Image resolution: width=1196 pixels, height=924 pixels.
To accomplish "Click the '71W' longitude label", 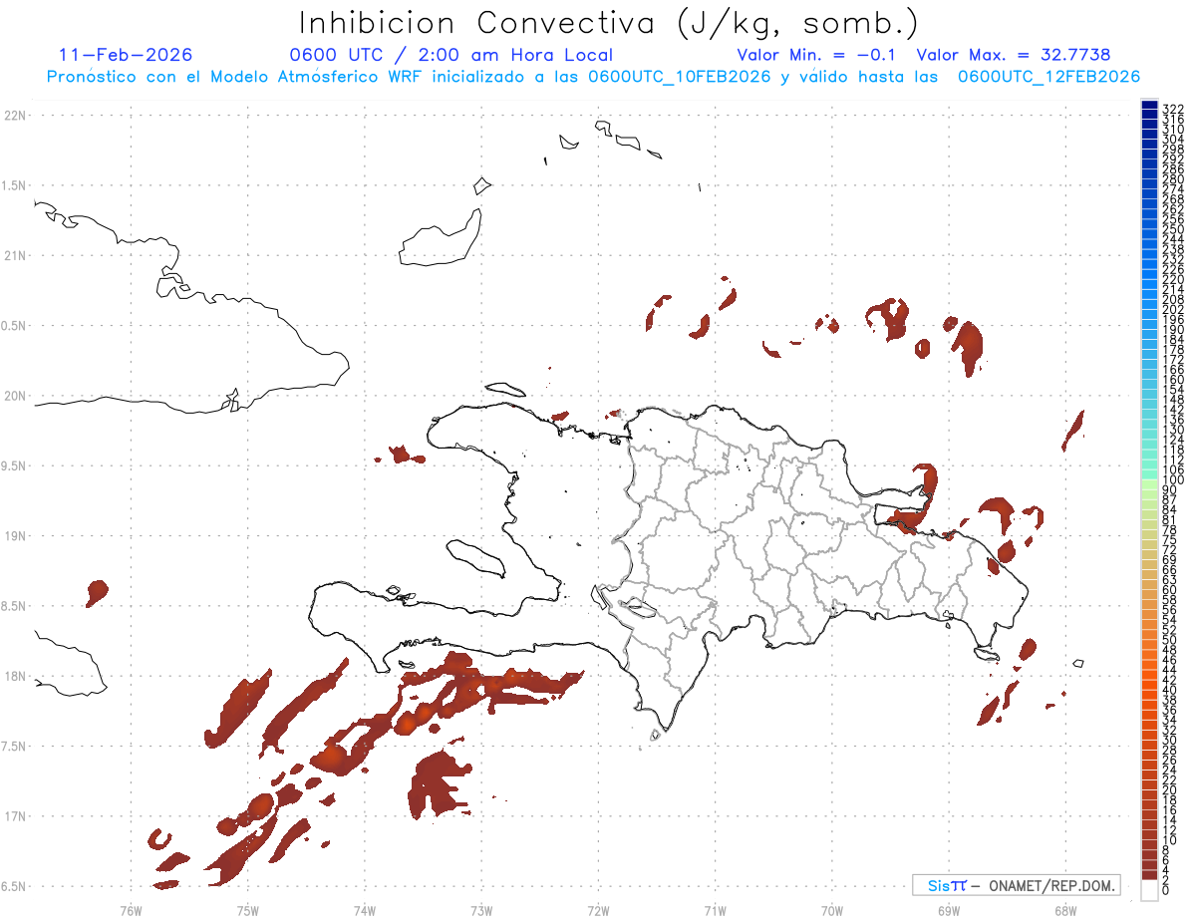I will (x=715, y=910).
